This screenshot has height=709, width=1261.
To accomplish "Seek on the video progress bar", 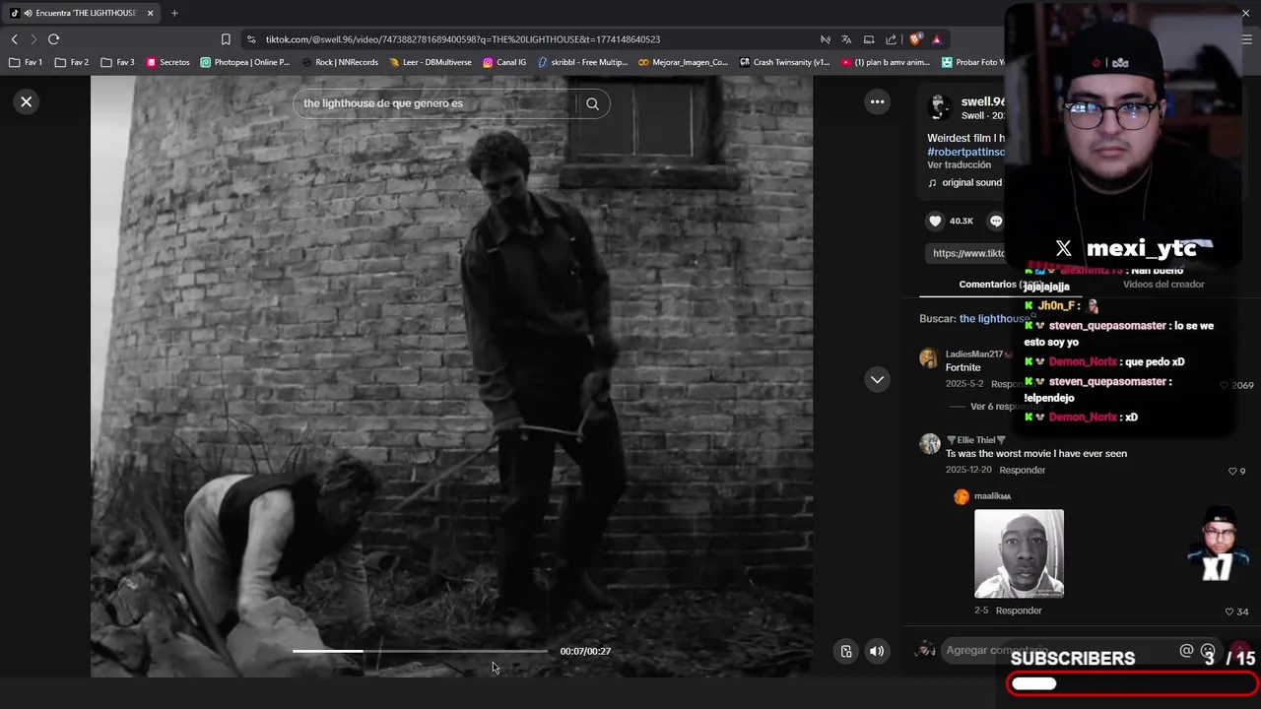I will (x=420, y=651).
